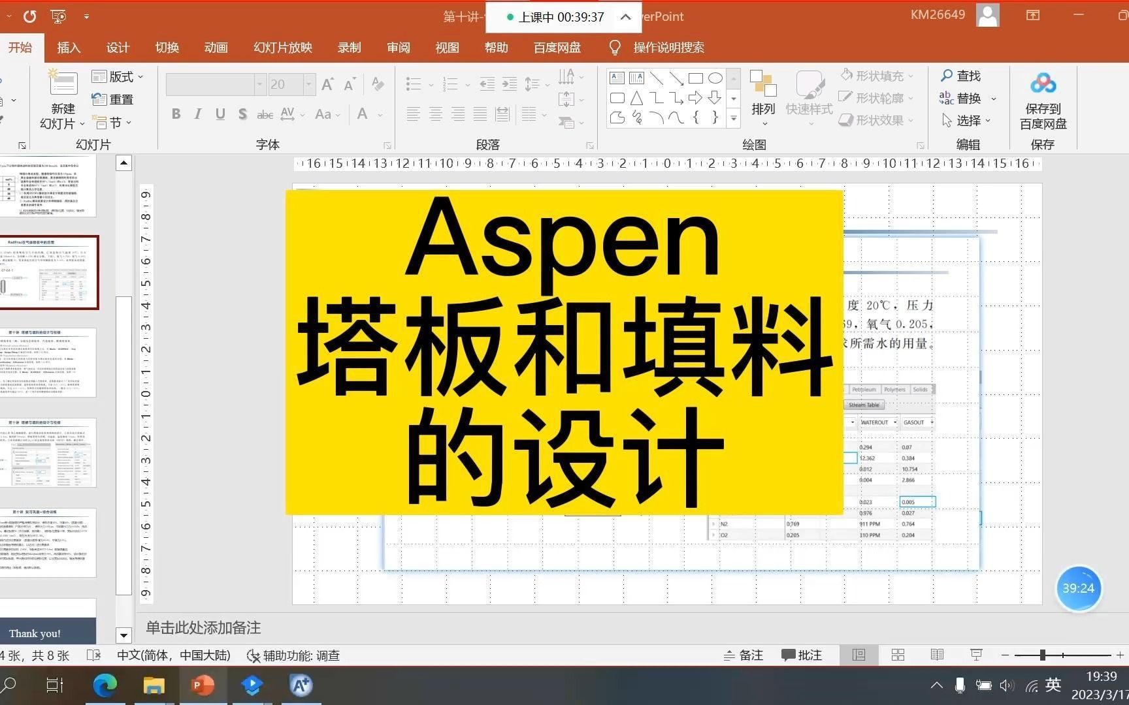Click the bullets list icon

pos(413,84)
